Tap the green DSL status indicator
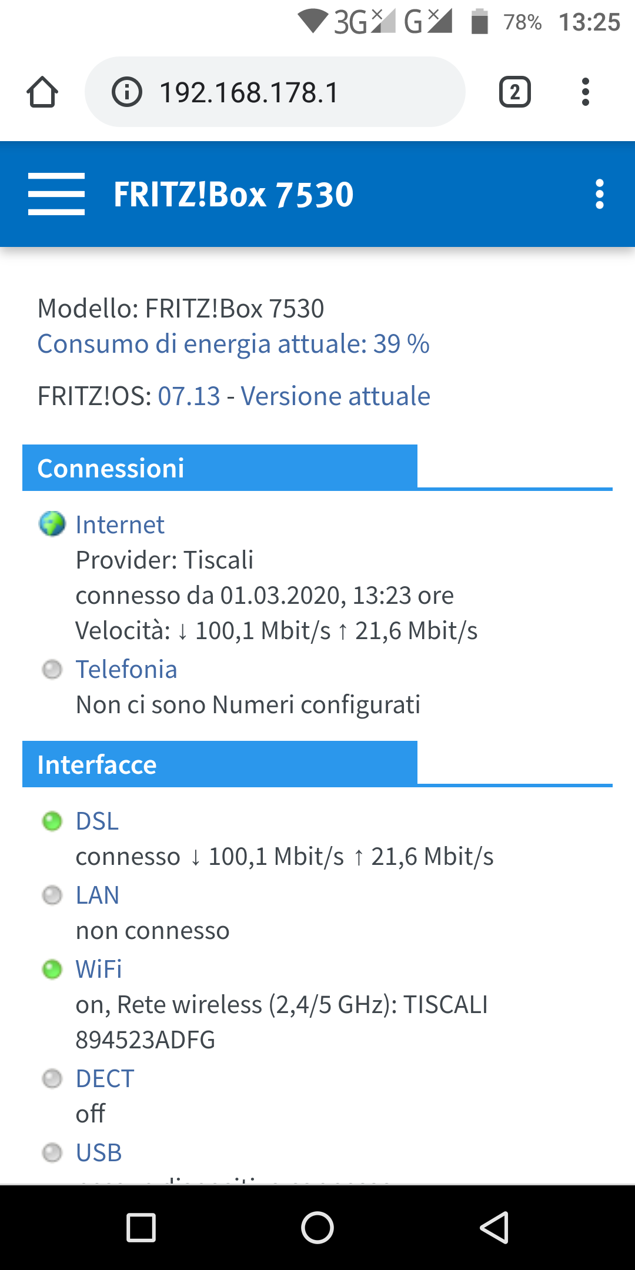Viewport: 635px width, 1270px height. point(52,821)
